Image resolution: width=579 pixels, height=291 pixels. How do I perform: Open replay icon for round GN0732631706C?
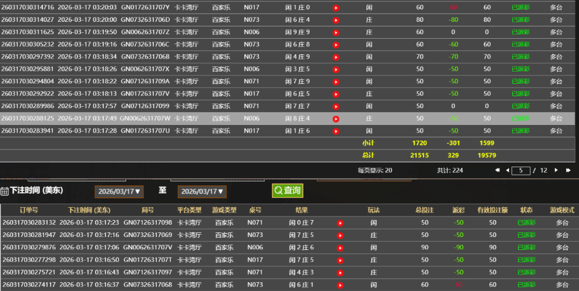[336, 45]
